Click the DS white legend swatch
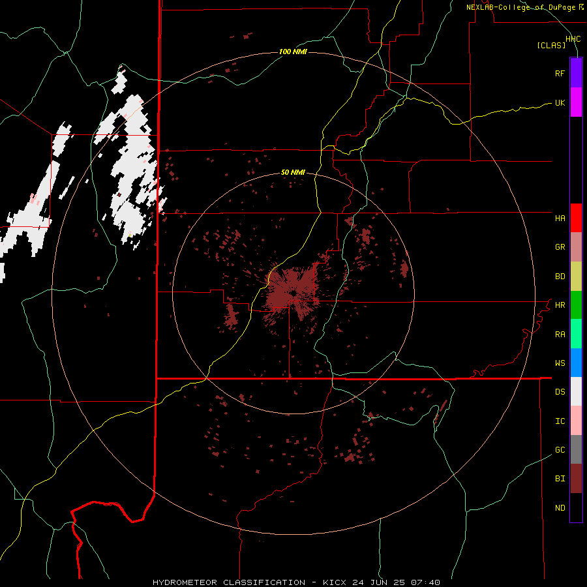 coord(576,391)
